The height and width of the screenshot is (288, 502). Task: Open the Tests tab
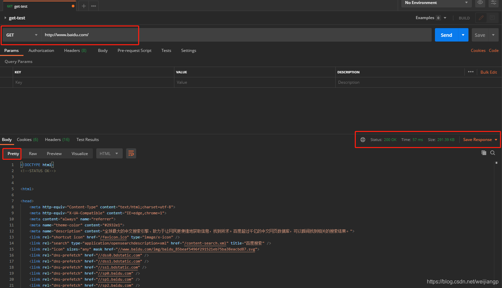(x=166, y=51)
